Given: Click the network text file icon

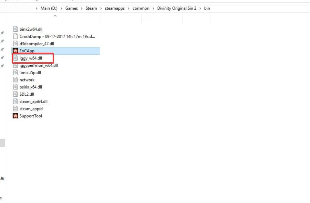Looking at the screenshot, I should click(x=15, y=80).
